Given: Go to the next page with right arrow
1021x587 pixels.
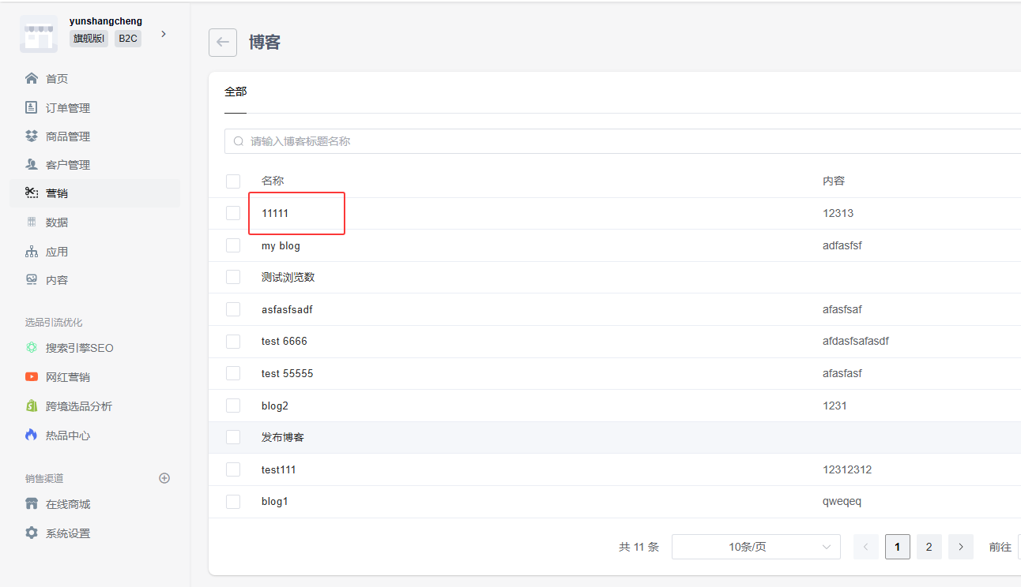Looking at the screenshot, I should (961, 547).
